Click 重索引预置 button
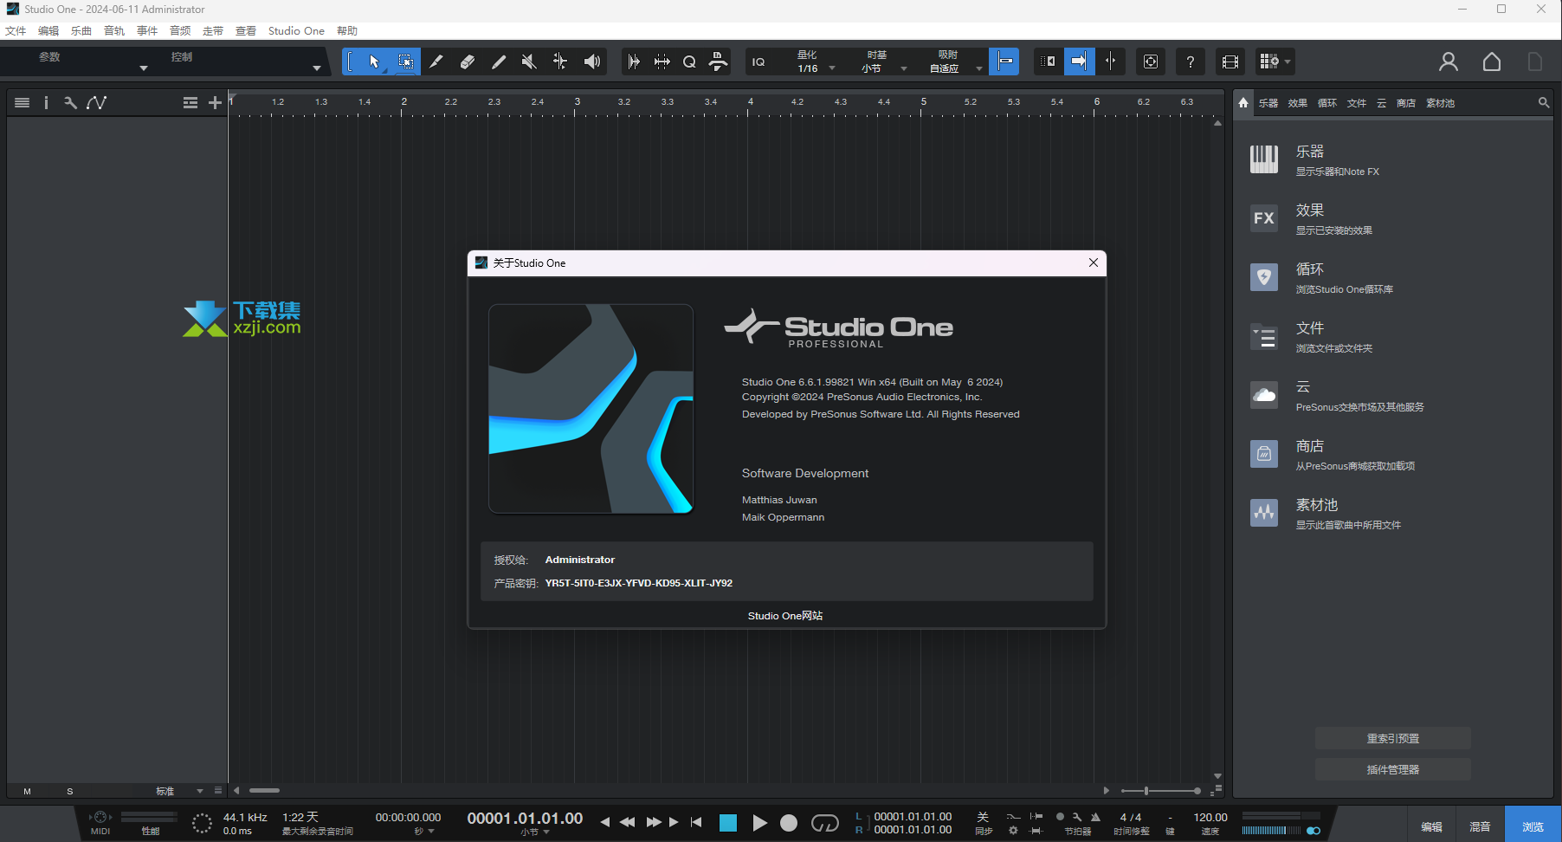The height and width of the screenshot is (842, 1562). (1392, 738)
